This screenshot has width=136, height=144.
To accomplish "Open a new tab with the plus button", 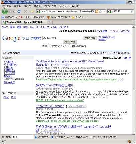I will tap(50, 22).
